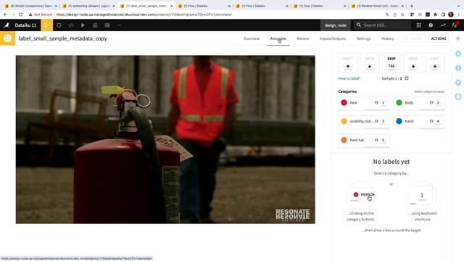
Task: Switch to the Settings tab
Action: (x=364, y=38)
